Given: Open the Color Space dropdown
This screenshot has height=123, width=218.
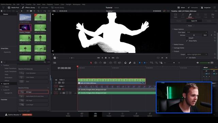Looking at the screenshot, I should [197, 32].
